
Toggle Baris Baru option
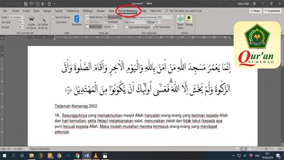click(92, 22)
